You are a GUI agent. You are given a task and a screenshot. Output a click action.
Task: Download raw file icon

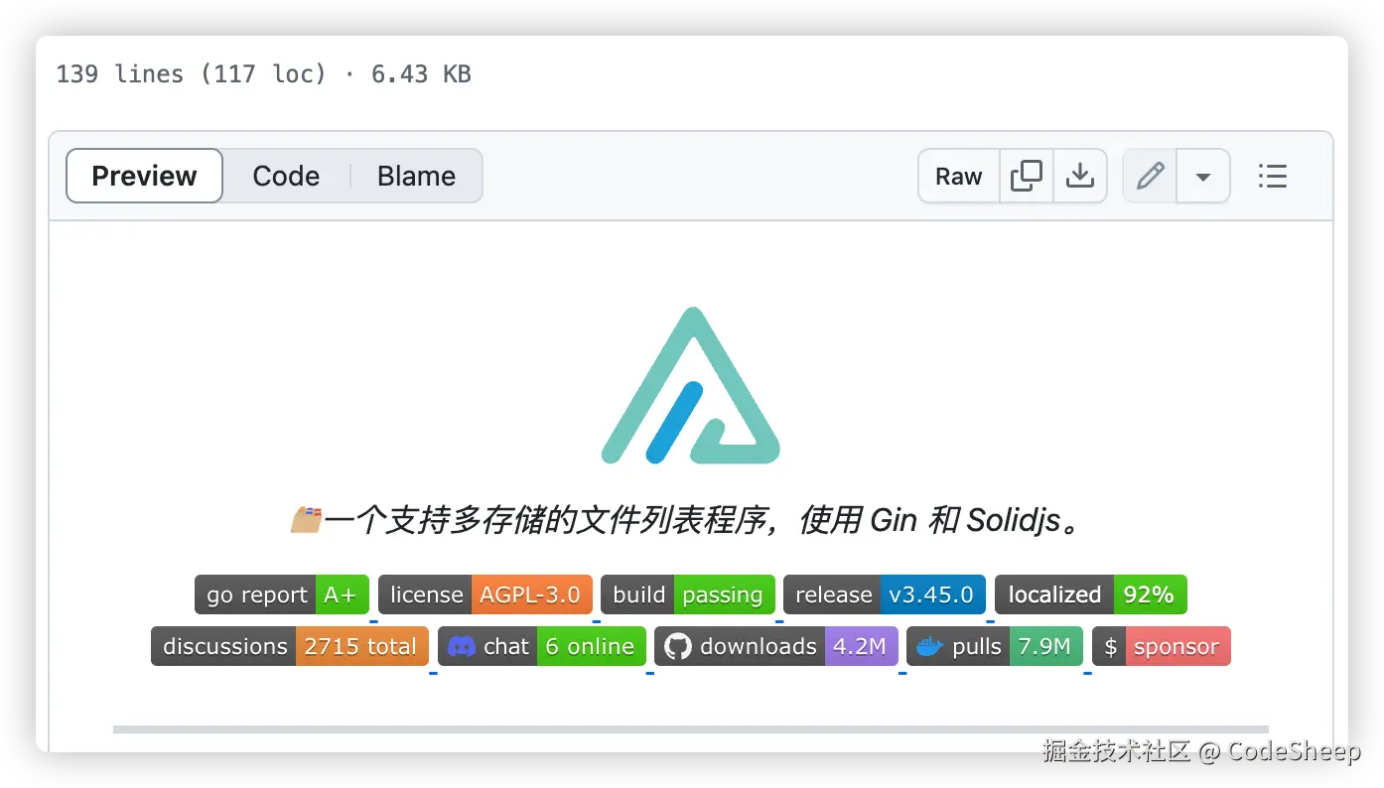tap(1080, 176)
